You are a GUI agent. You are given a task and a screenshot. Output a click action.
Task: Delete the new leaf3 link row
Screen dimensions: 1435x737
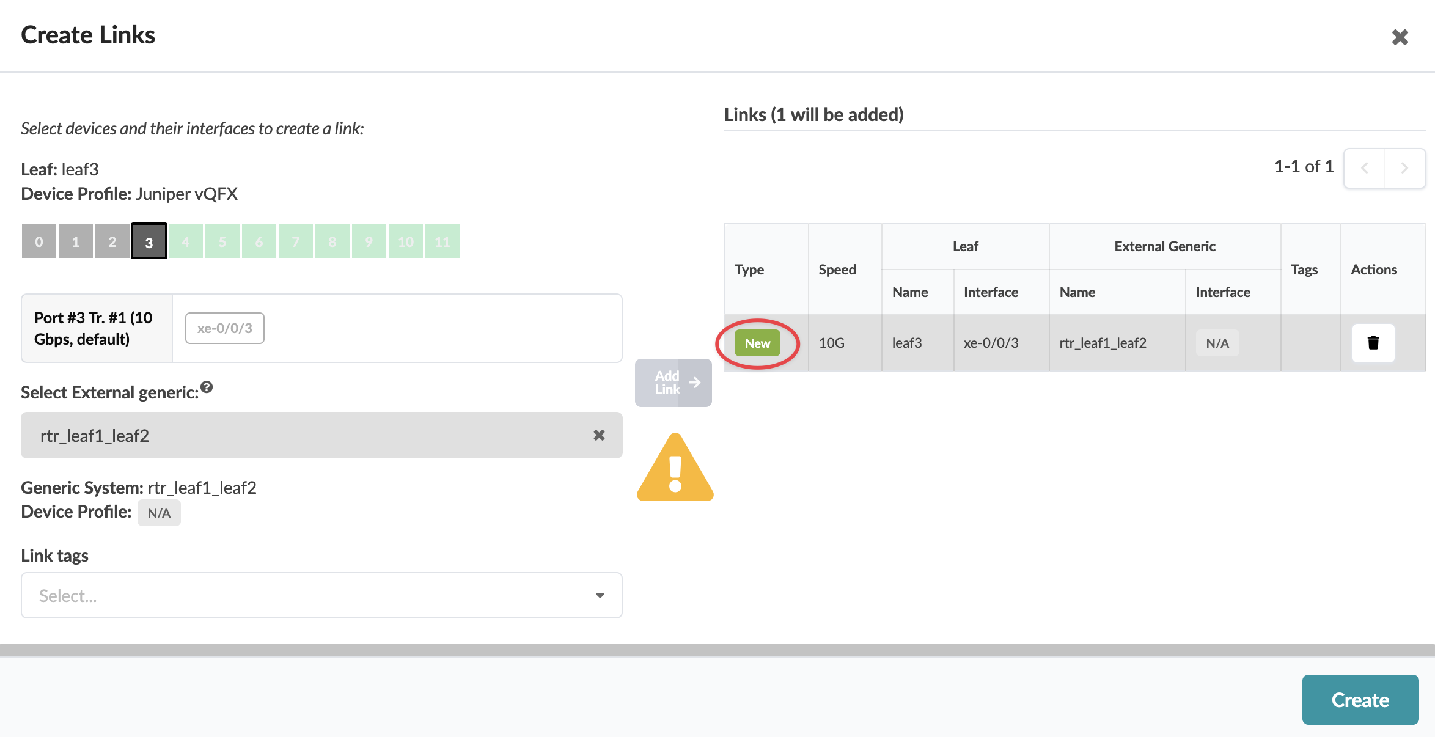(1373, 343)
